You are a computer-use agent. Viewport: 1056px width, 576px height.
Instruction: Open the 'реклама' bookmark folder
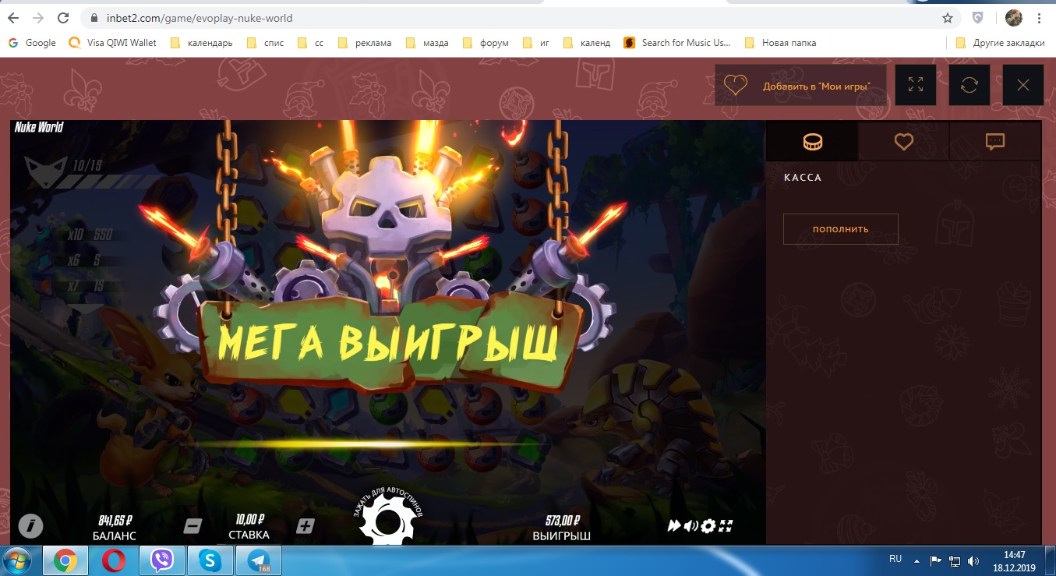click(x=365, y=43)
